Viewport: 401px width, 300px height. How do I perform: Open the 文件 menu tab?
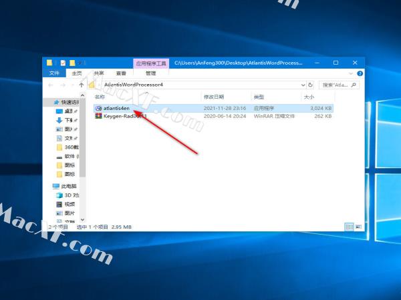(x=54, y=73)
